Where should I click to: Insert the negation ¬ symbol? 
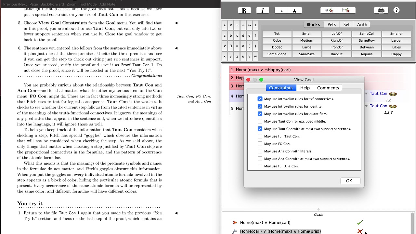coord(237,25)
